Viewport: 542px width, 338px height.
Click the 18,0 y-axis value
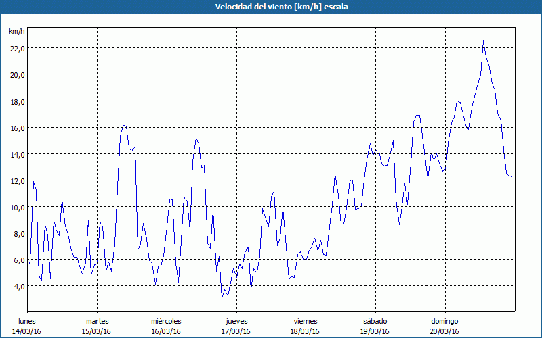(x=16, y=101)
